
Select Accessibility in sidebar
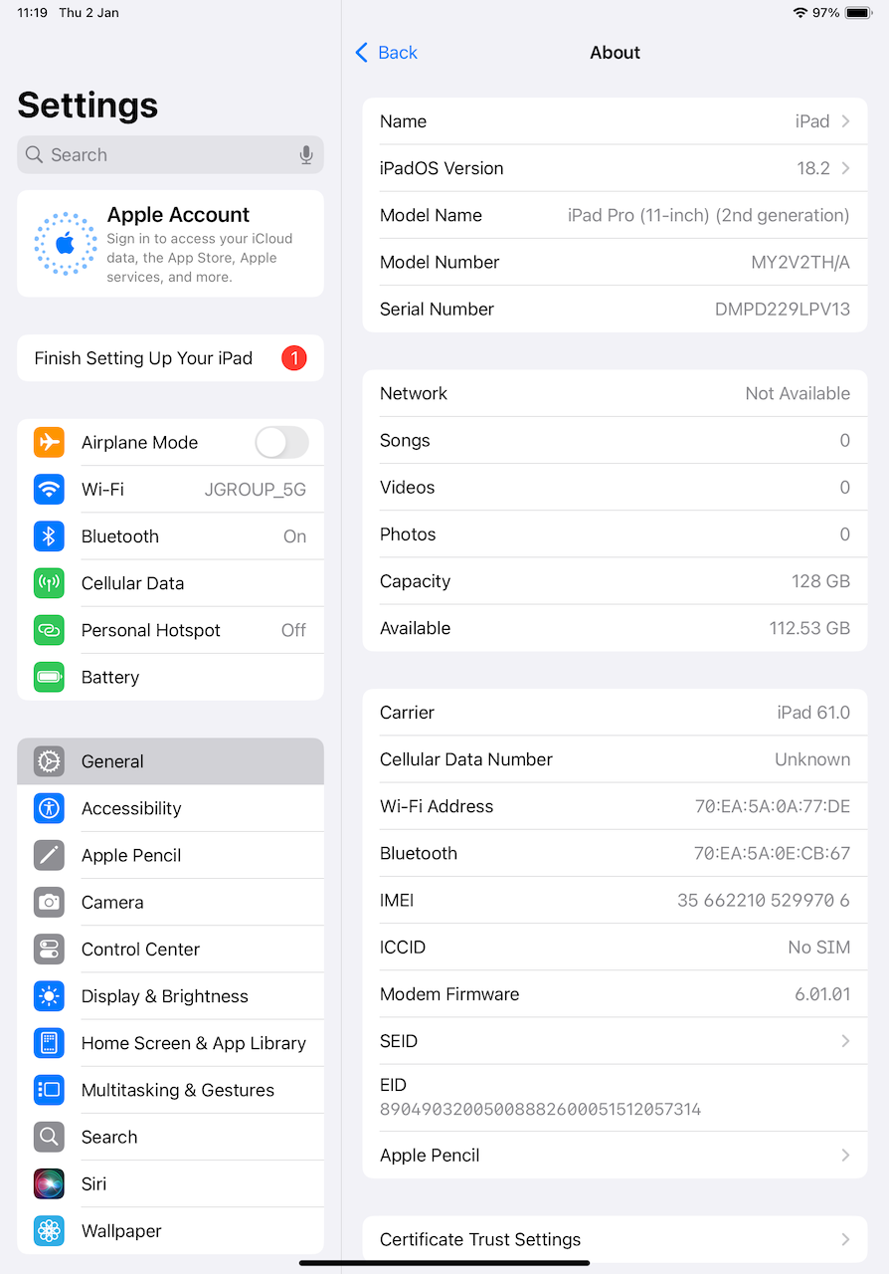[x=170, y=808]
